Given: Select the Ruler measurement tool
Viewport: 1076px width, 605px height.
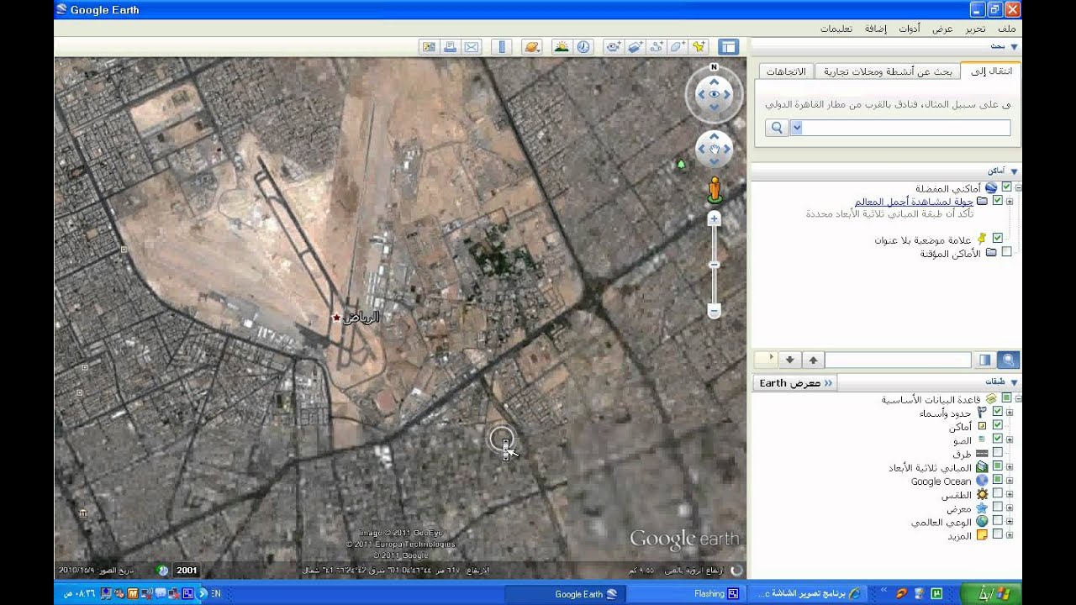Looking at the screenshot, I should [502, 47].
